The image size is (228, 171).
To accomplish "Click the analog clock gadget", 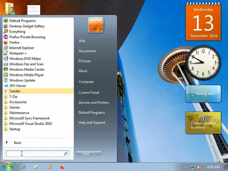I will tap(203, 63).
